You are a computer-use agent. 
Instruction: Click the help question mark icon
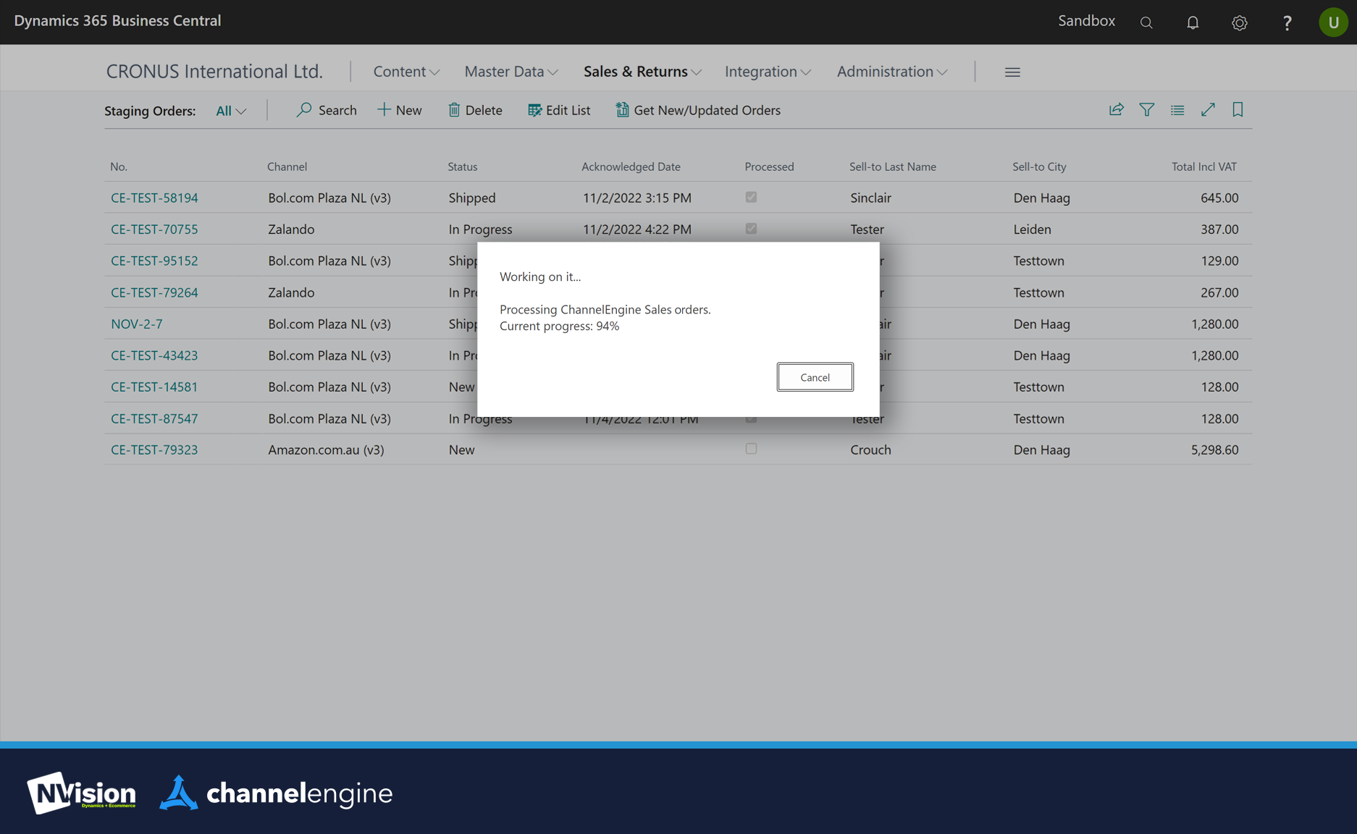coord(1287,22)
